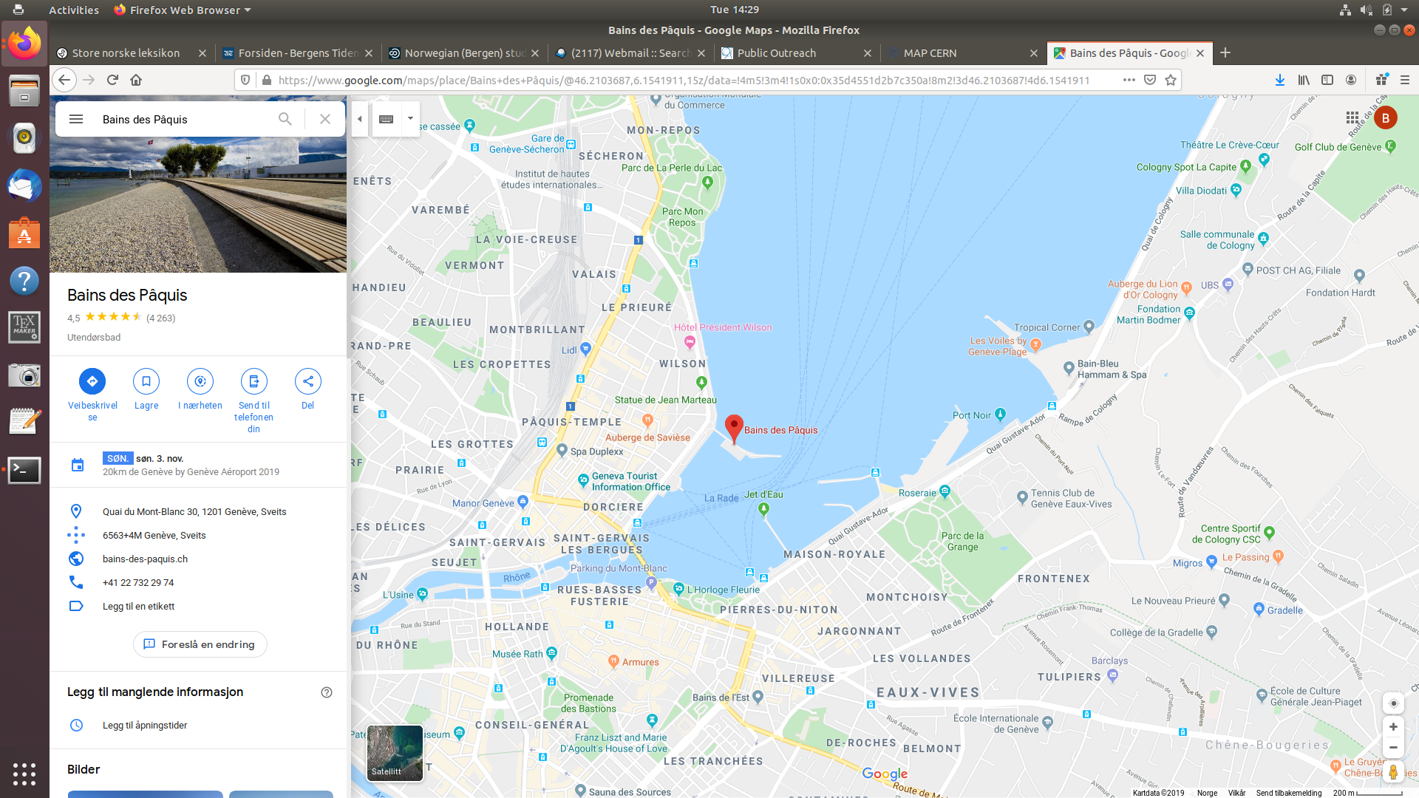The width and height of the screenshot is (1419, 798).
Task: Click the Firefox back button
Action: click(64, 80)
